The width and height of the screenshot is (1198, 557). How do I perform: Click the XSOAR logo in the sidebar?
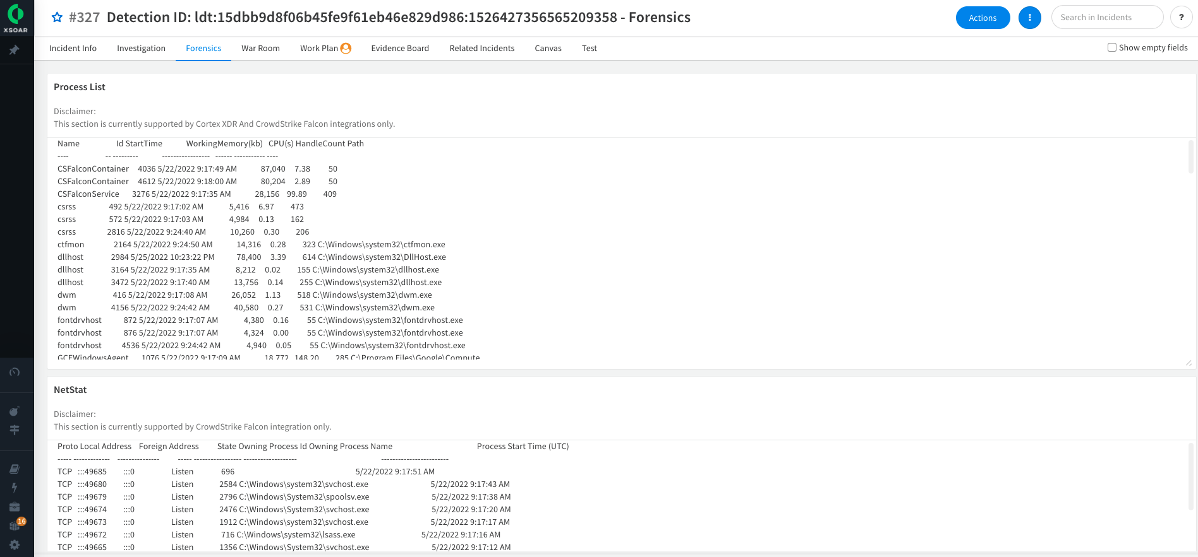click(x=16, y=18)
